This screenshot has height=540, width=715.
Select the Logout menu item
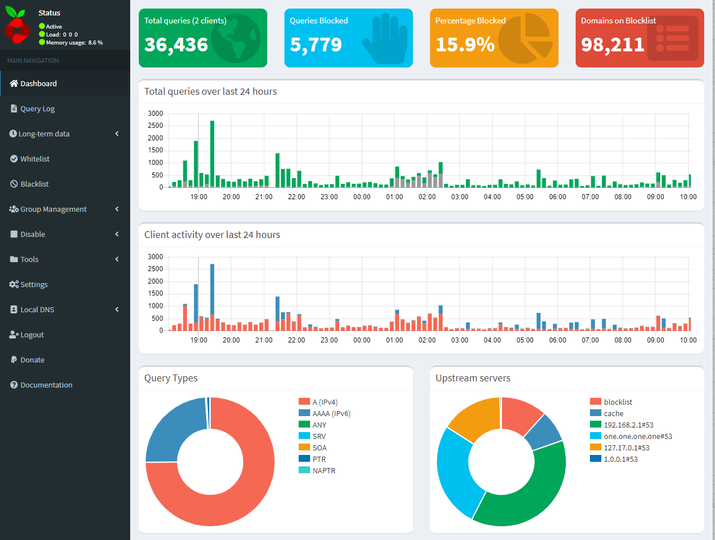click(x=65, y=335)
